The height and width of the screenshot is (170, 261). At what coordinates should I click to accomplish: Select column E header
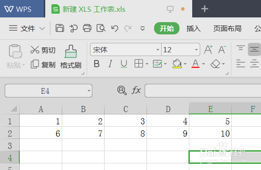pyautogui.click(x=211, y=109)
